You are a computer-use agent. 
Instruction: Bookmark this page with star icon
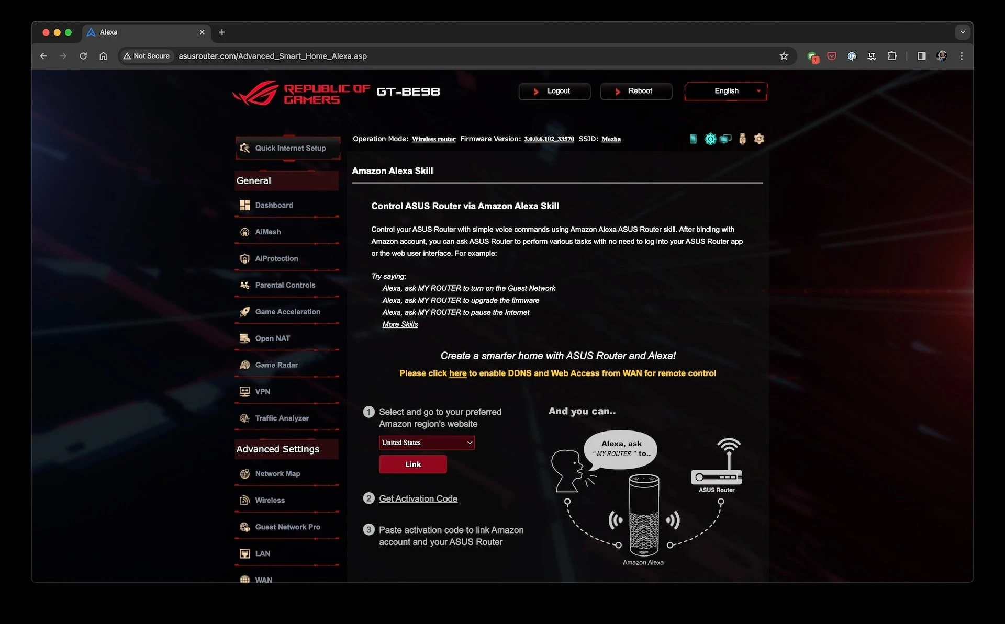[784, 56]
